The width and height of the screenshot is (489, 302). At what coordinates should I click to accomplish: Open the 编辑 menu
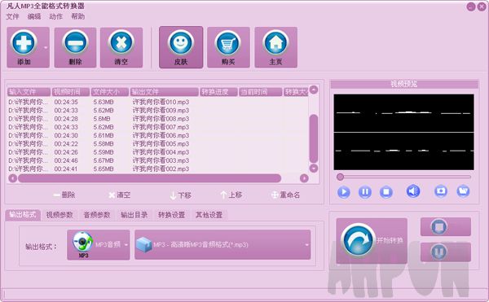[34, 16]
